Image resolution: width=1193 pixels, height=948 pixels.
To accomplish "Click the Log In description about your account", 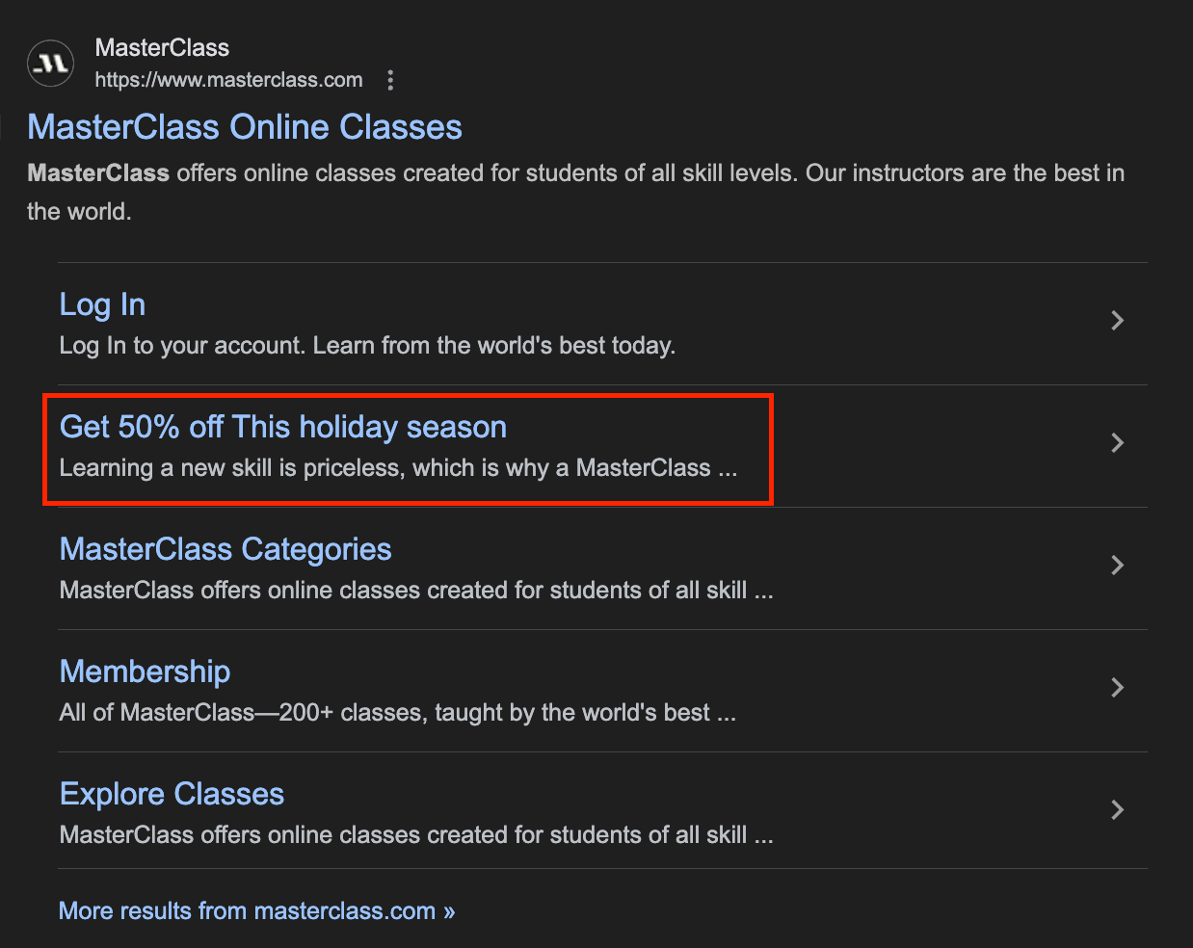I will 367,346.
